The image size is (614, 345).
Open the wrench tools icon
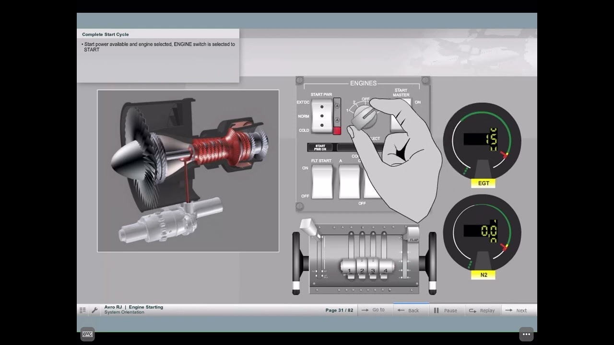click(x=94, y=310)
